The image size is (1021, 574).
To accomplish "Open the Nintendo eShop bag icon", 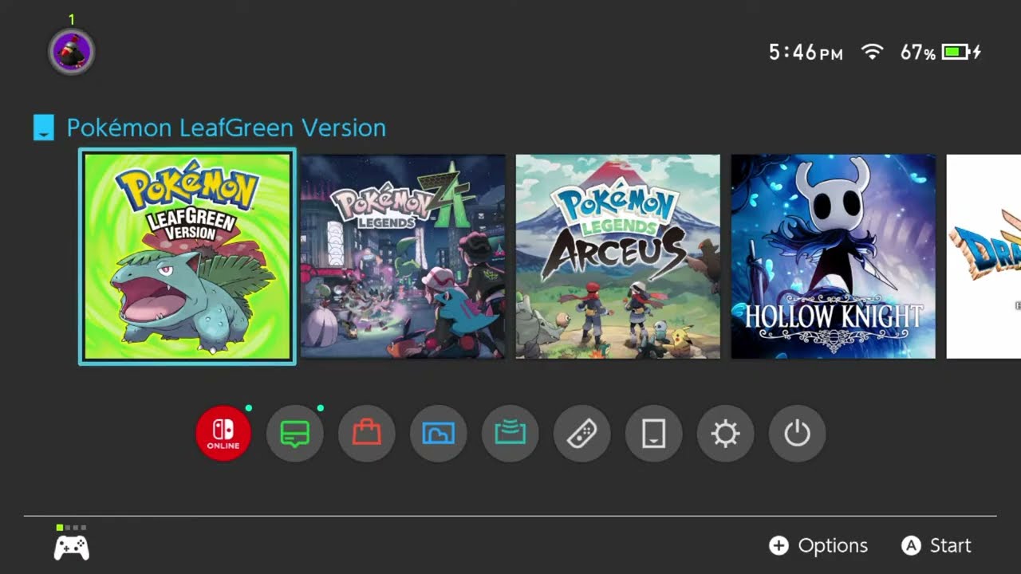I will pos(367,434).
